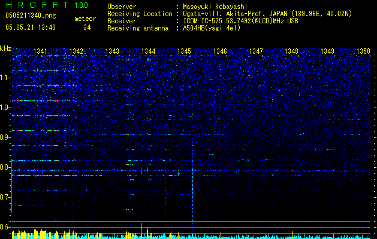Click time marker 1346
This screenshot has height=239, width=377.
(220, 51)
